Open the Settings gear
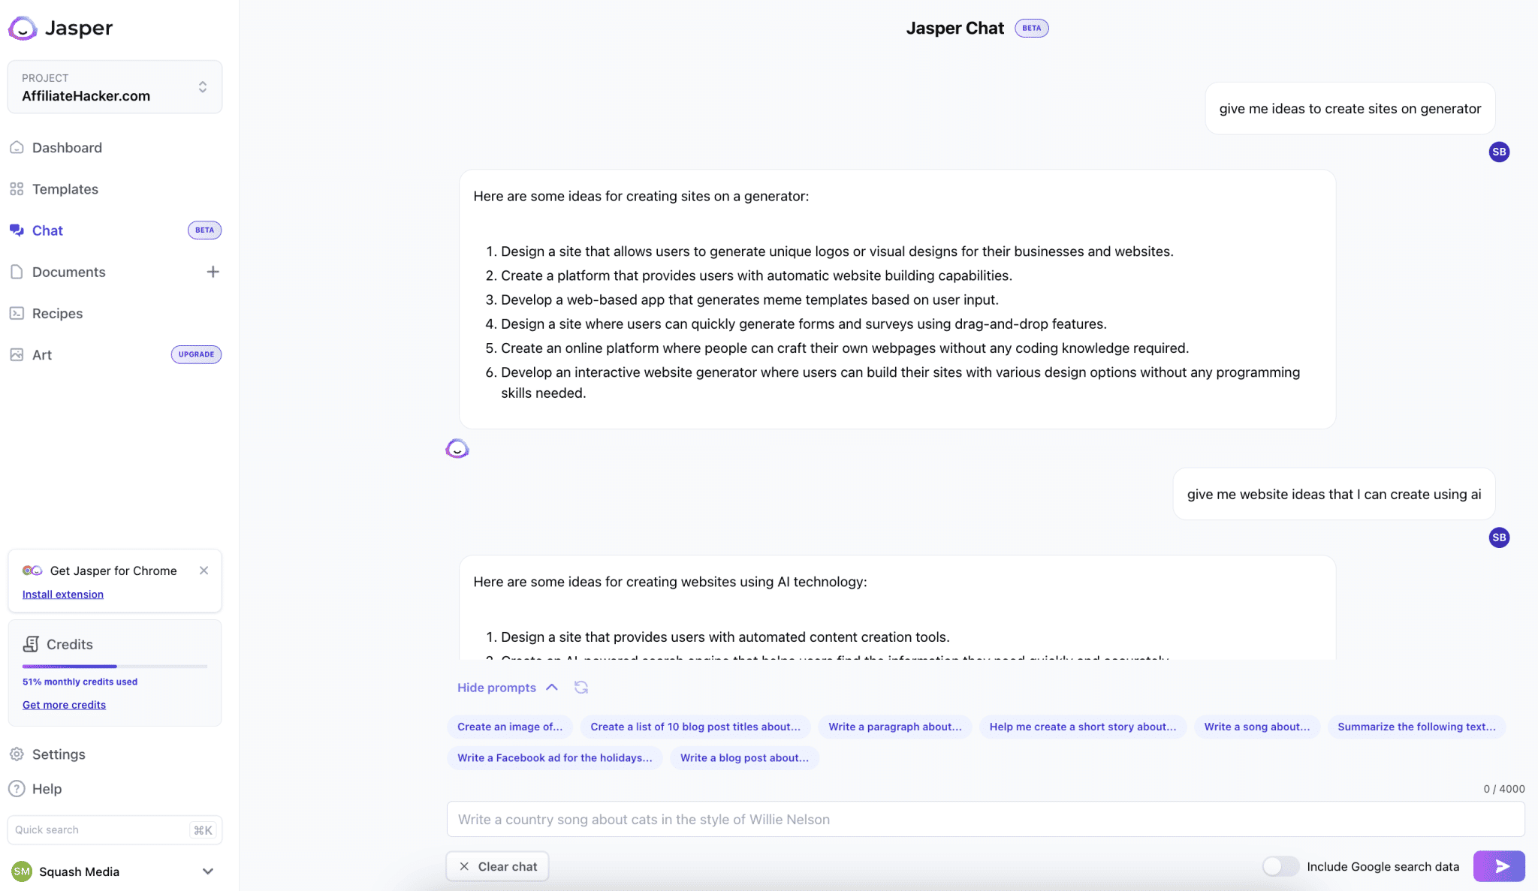Viewport: 1538px width, 891px height. click(x=17, y=754)
